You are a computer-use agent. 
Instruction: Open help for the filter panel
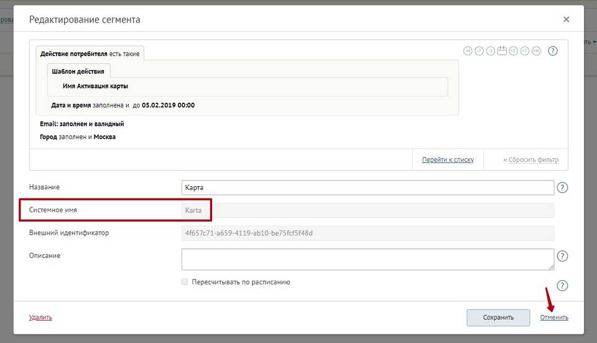552,51
